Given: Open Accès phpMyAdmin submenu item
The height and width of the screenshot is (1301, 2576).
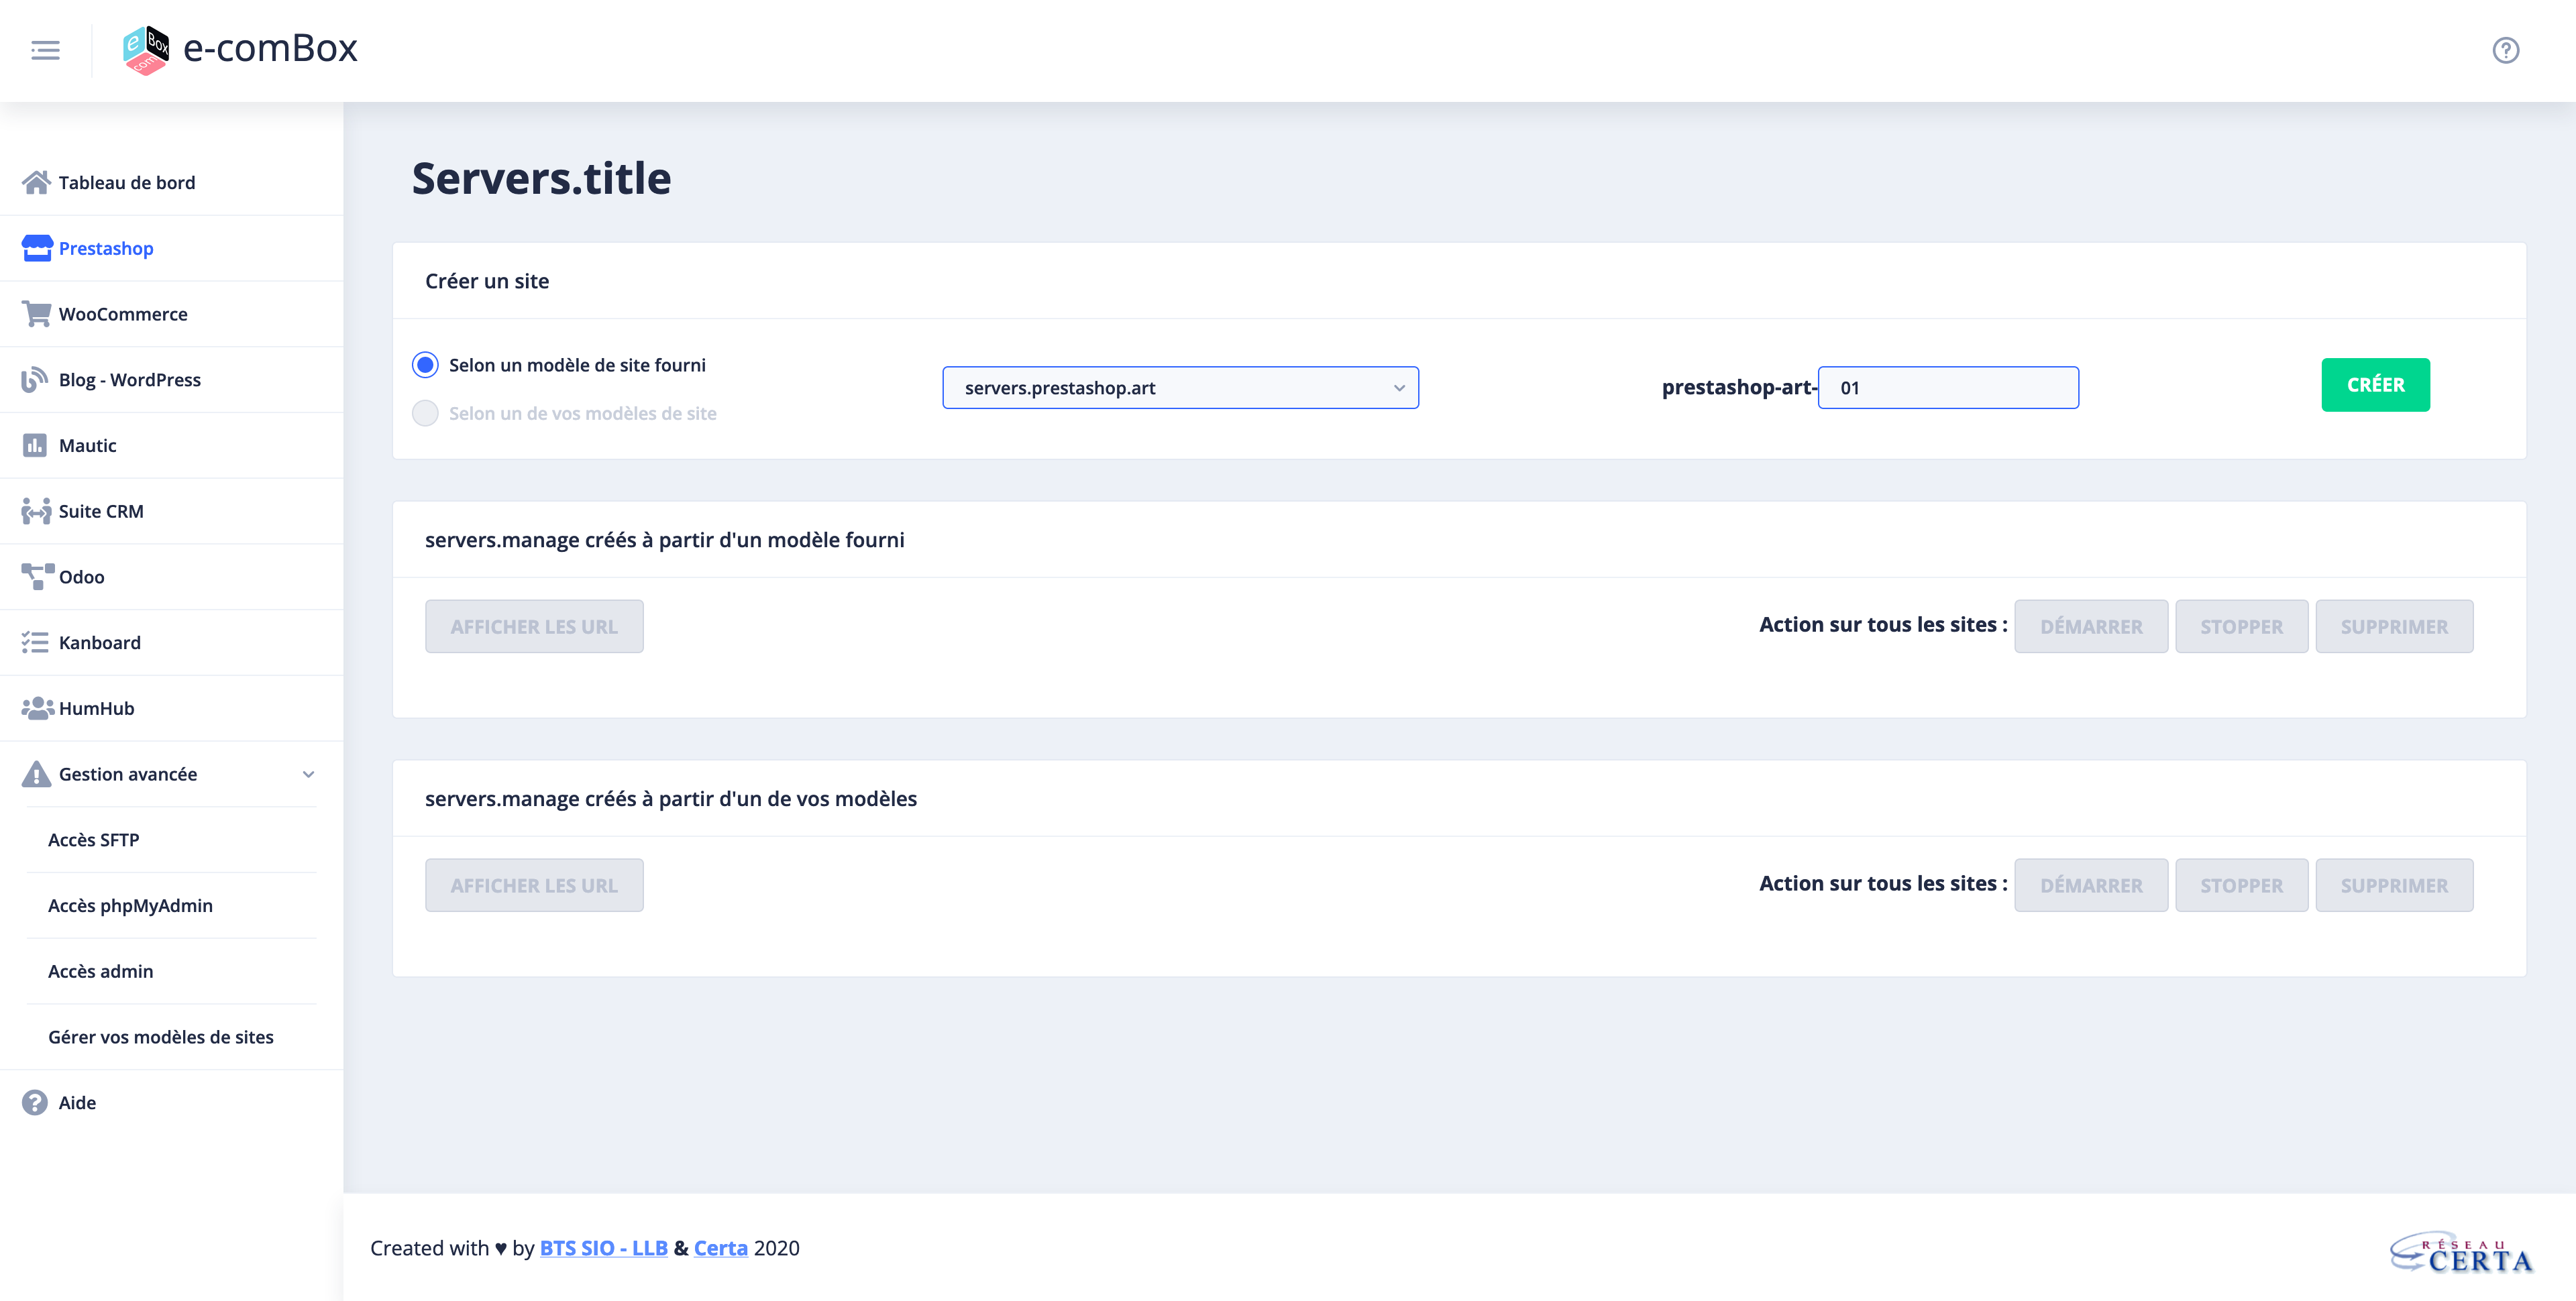Looking at the screenshot, I should click(x=172, y=905).
